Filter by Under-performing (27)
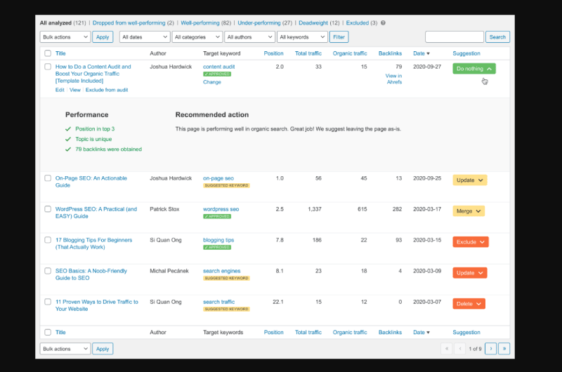The height and width of the screenshot is (372, 562). coord(265,23)
